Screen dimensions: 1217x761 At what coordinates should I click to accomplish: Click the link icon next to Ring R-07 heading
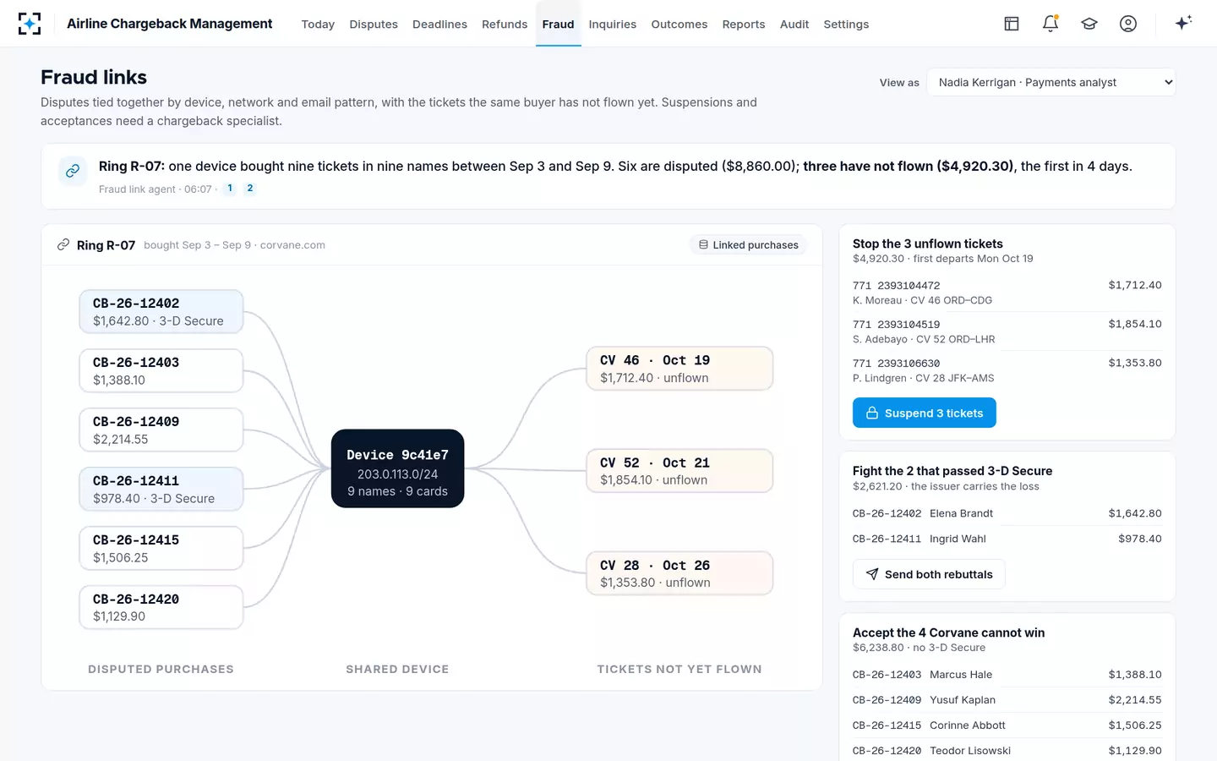63,245
